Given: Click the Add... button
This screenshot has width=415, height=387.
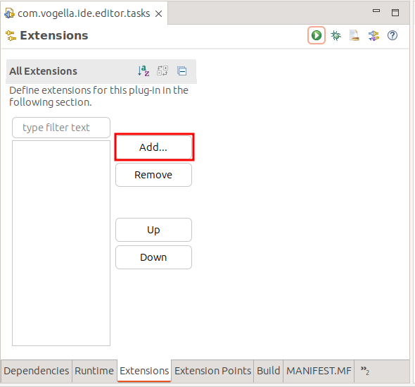Looking at the screenshot, I should [x=153, y=147].
